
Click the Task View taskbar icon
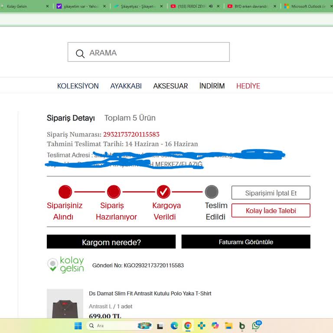(x=160, y=326)
